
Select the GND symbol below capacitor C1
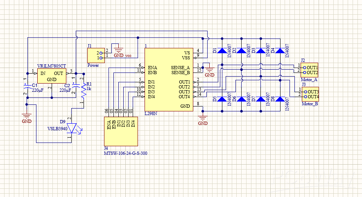[x=27, y=117]
